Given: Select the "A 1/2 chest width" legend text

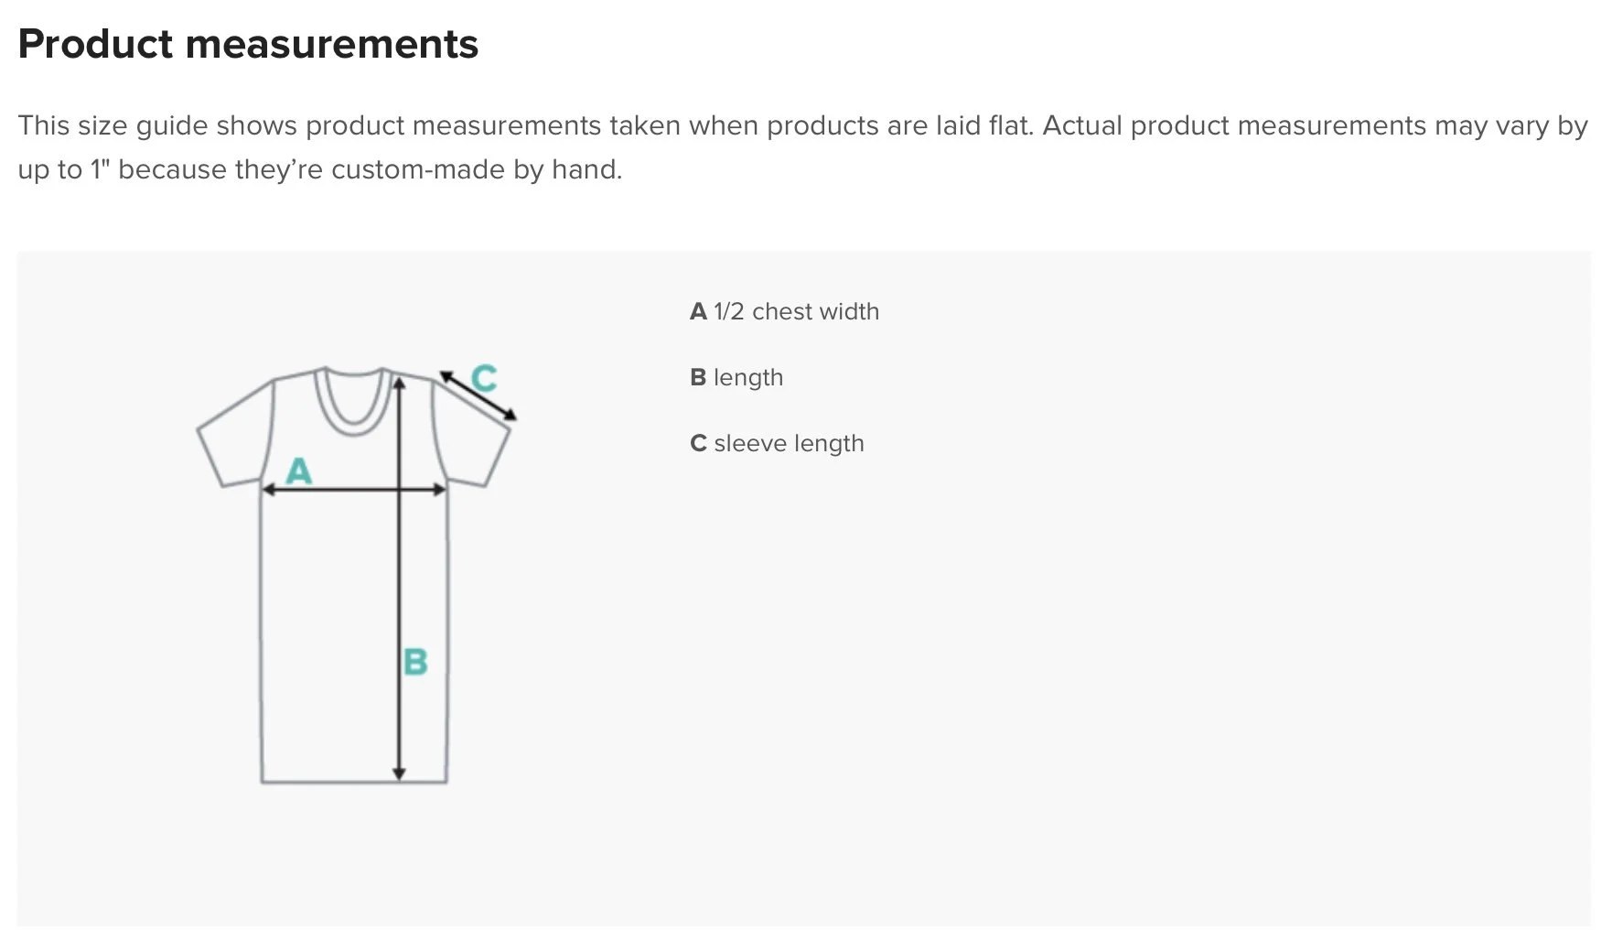Looking at the screenshot, I should [x=784, y=311].
